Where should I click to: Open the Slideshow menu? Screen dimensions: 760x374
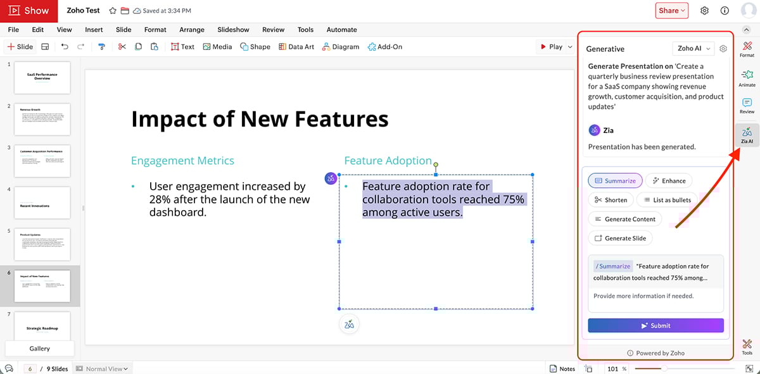coord(233,29)
